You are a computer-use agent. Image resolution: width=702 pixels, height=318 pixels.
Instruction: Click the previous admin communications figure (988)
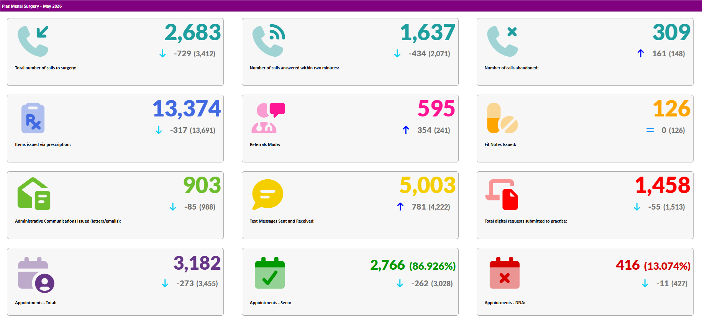point(207,207)
